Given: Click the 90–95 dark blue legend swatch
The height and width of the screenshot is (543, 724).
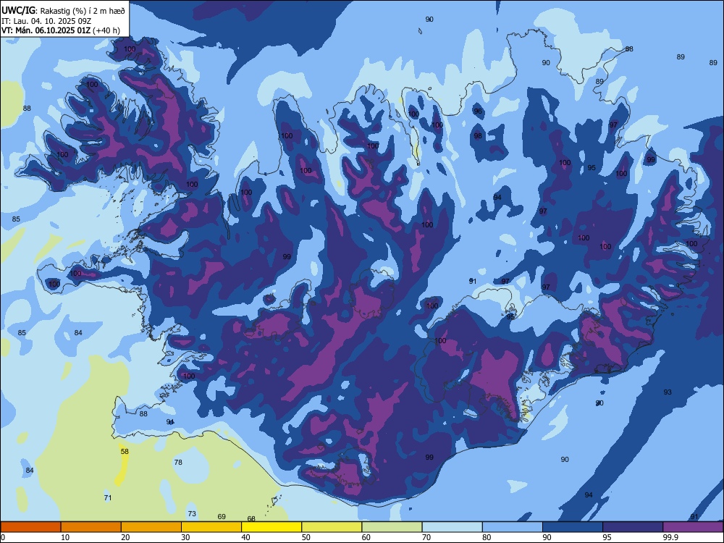Looking at the screenshot, I should click(x=573, y=527).
